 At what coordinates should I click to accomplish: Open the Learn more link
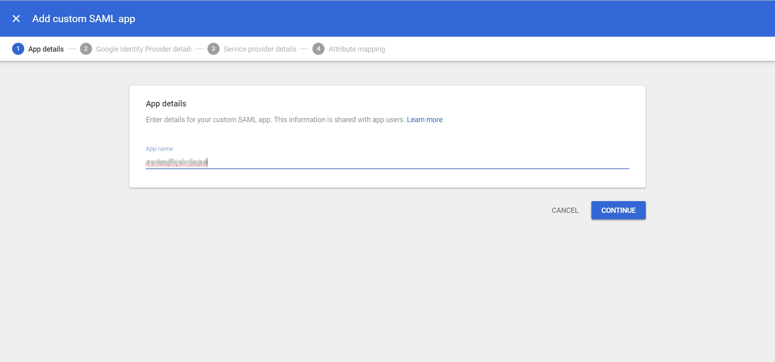pos(424,120)
